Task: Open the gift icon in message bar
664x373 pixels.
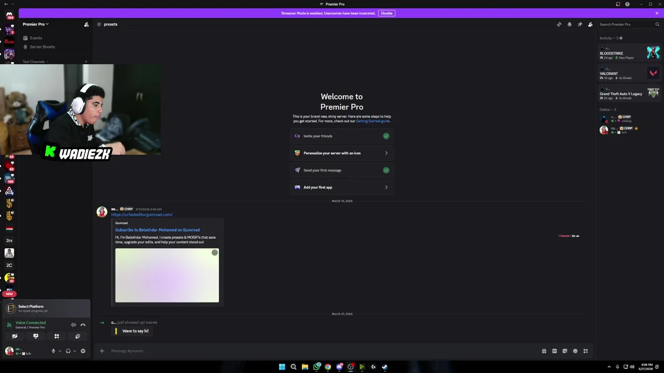Action: pos(544,351)
